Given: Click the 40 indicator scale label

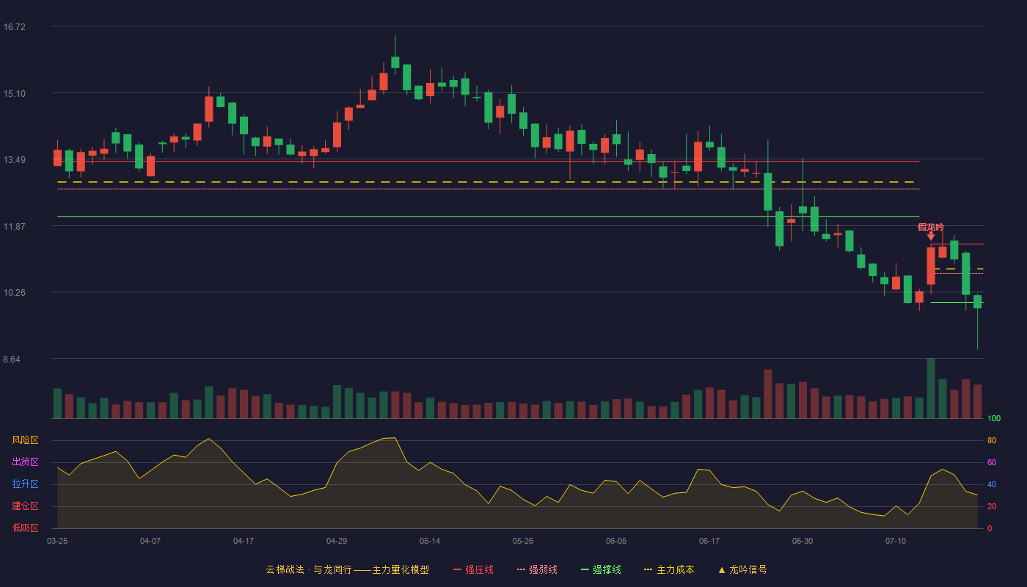Looking at the screenshot, I should point(992,484).
